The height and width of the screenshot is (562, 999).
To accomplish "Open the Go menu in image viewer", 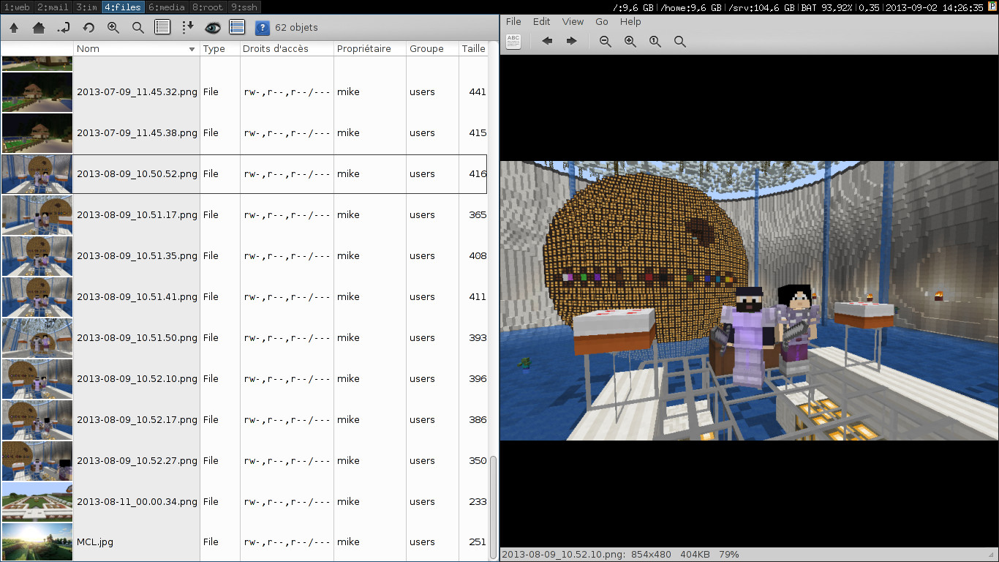I will (x=602, y=22).
